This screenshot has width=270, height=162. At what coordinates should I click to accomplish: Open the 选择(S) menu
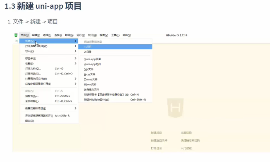pos(47,35)
